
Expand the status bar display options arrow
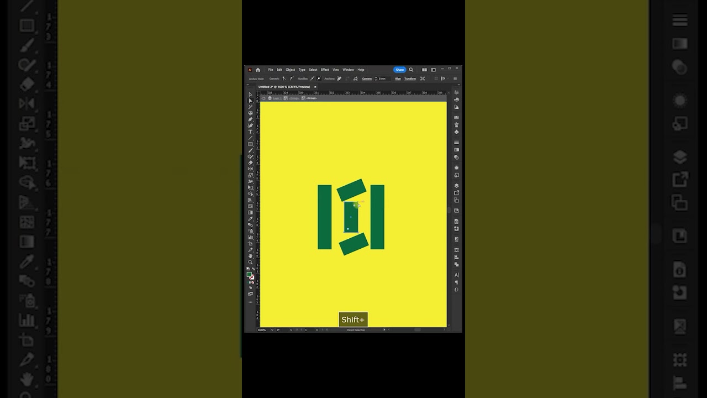pos(384,330)
